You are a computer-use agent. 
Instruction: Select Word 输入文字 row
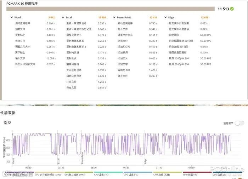pyautogui.click(x=35, y=58)
